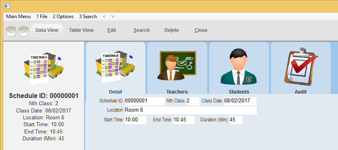Click the application icon in title bar
The image size is (338, 150).
7,6
